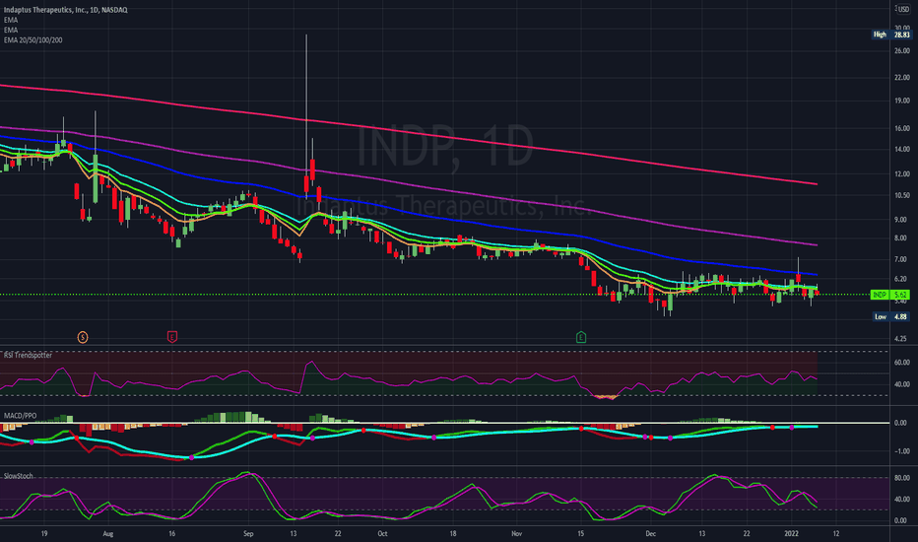Click the 26.00 price axis value

[902, 51]
